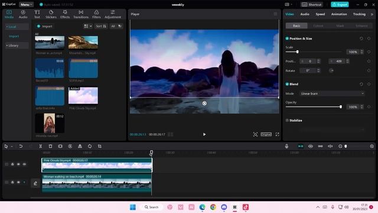The image size is (378, 213).
Task: Click the Delete trash icon in timeline toolbar
Action: [x=50, y=146]
